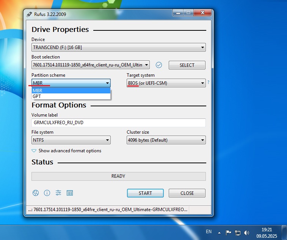Screen dimensions: 287x240
Task: Open the Cluster size dropdown
Action: [x=166, y=140]
